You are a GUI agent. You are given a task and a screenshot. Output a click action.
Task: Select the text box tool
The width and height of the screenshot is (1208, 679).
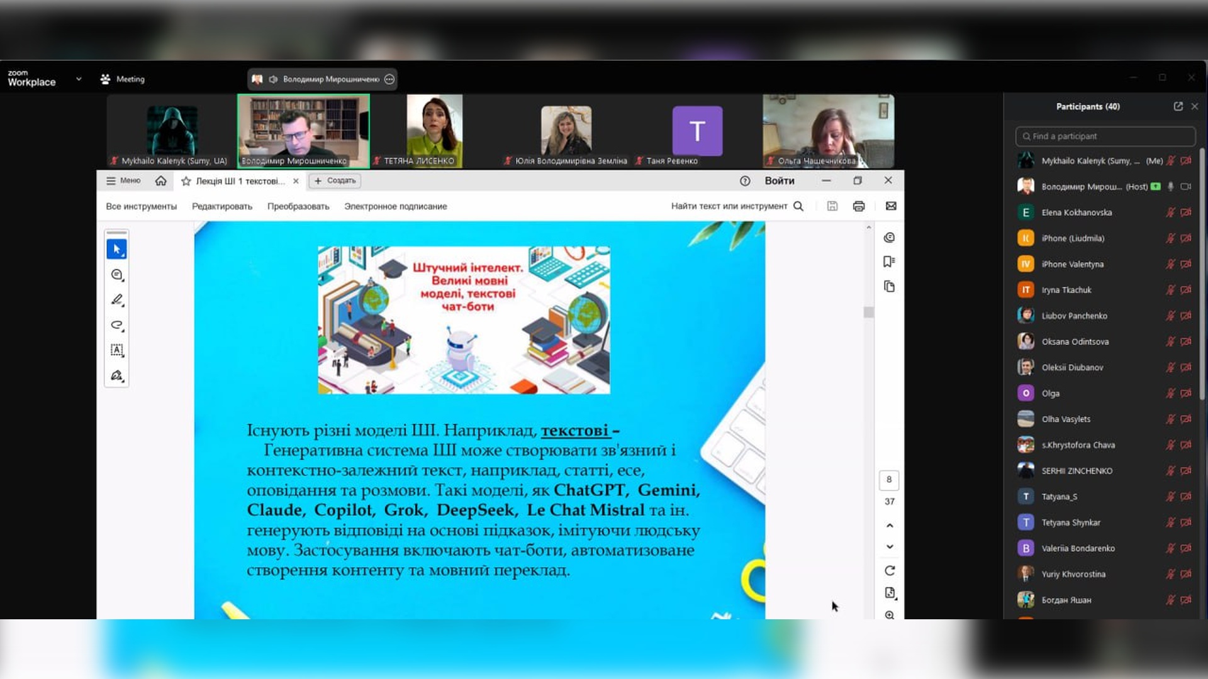tap(116, 350)
